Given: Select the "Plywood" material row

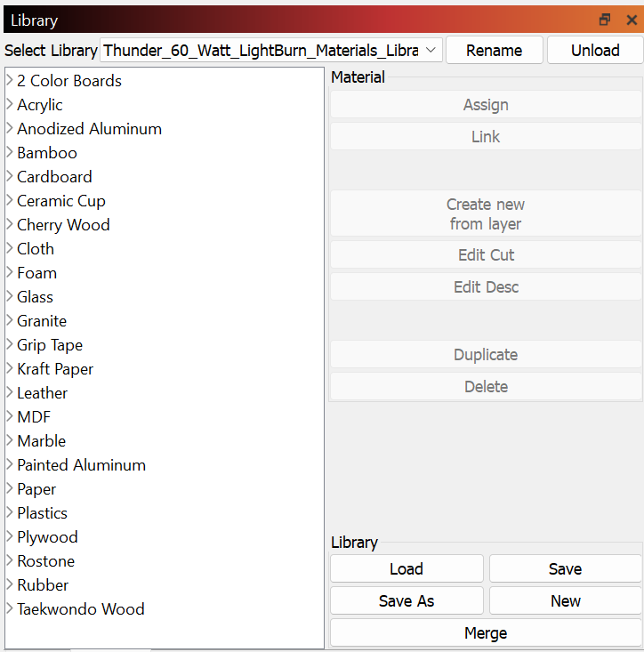Looking at the screenshot, I should point(47,537).
